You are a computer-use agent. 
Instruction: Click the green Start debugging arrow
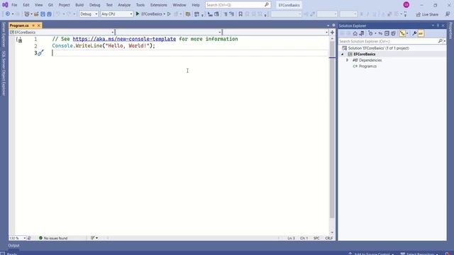[x=138, y=13]
